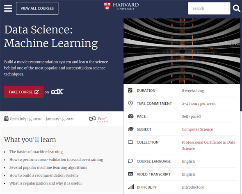The width and height of the screenshot is (242, 194).
Task: Click the money bill icon beside Free
Action: pos(92,119)
